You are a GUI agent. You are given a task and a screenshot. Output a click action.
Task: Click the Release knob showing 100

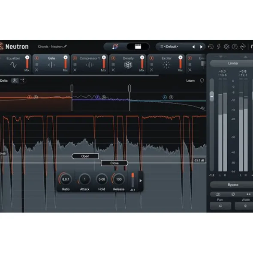click(x=119, y=179)
